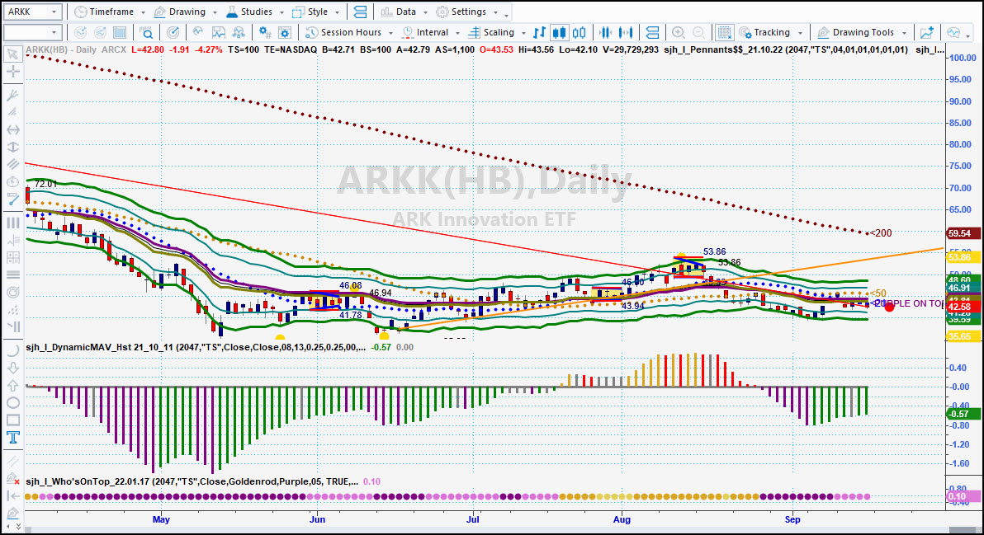Click the chat bubble pulse icon
The width and height of the screenshot is (984, 535).
tap(954, 33)
